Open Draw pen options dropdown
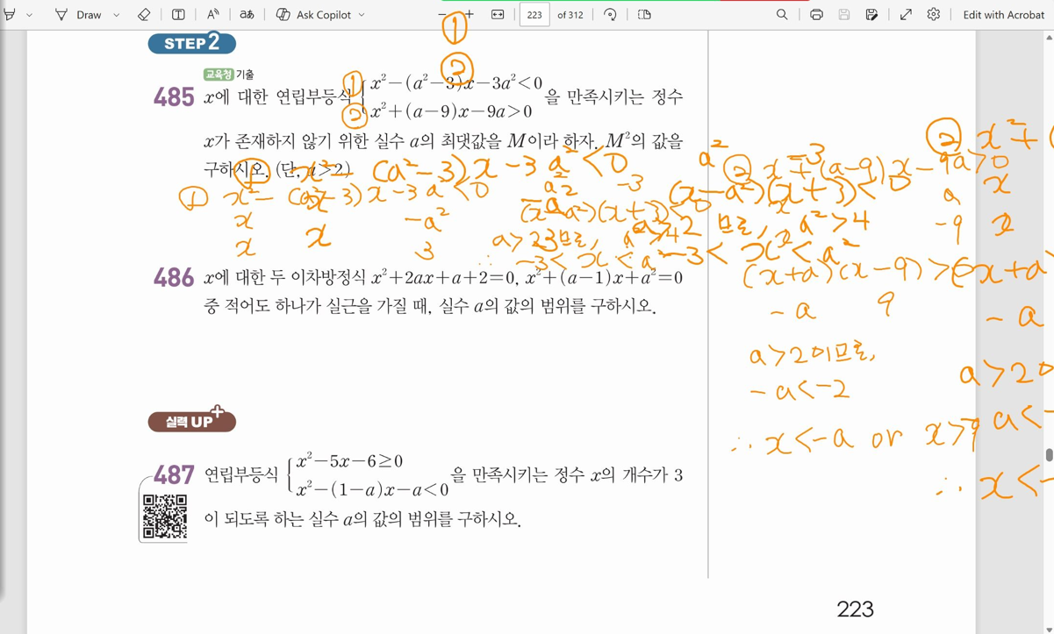1054x634 pixels. [116, 15]
